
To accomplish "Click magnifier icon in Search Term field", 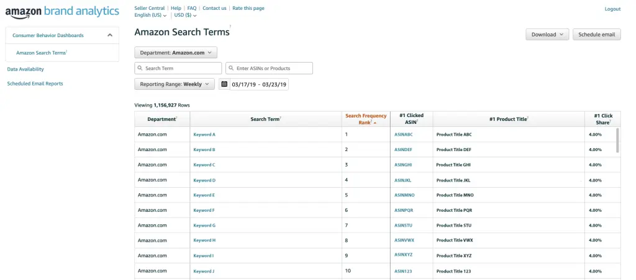I will (140, 68).
